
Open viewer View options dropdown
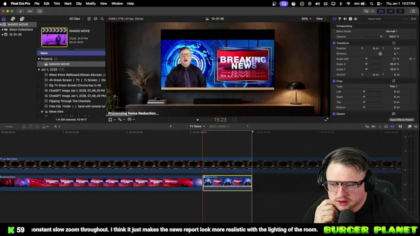coord(321,19)
